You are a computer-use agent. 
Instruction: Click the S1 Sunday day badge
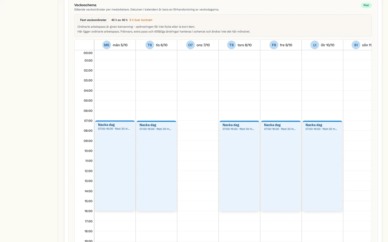tap(356, 45)
